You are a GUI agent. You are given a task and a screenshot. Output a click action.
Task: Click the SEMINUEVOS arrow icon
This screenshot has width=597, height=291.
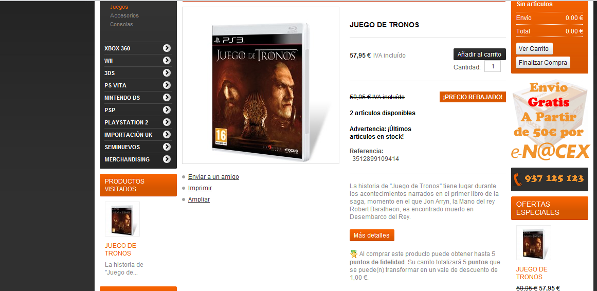coord(167,147)
